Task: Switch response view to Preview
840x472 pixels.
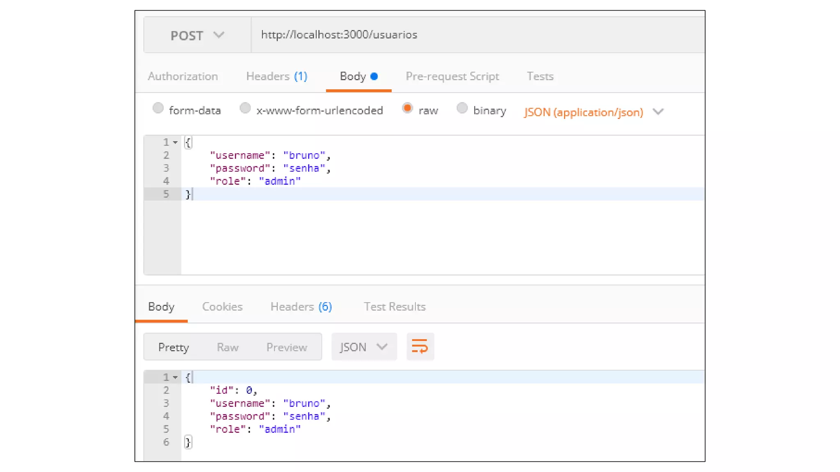Action: coord(287,347)
